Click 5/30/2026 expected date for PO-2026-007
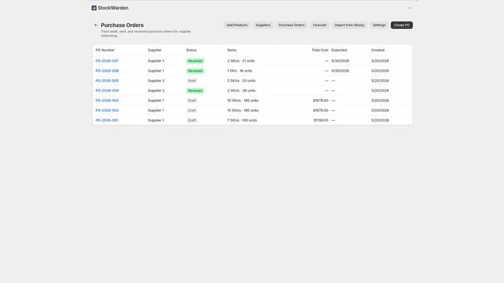The height and width of the screenshot is (283, 504). tap(340, 61)
